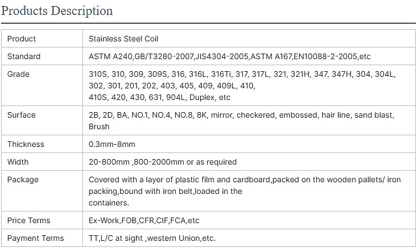The image size is (418, 248).
Task: Select the Surface row label
Action: [22, 115]
